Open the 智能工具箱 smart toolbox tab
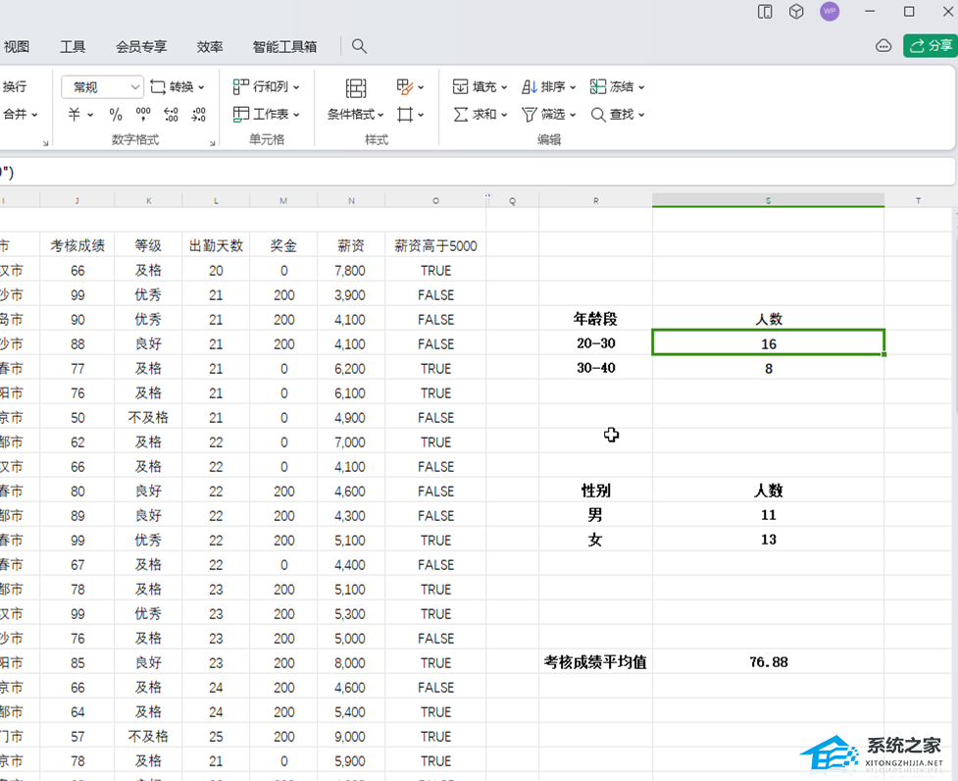Screen dimensions: 958x781 point(284,46)
